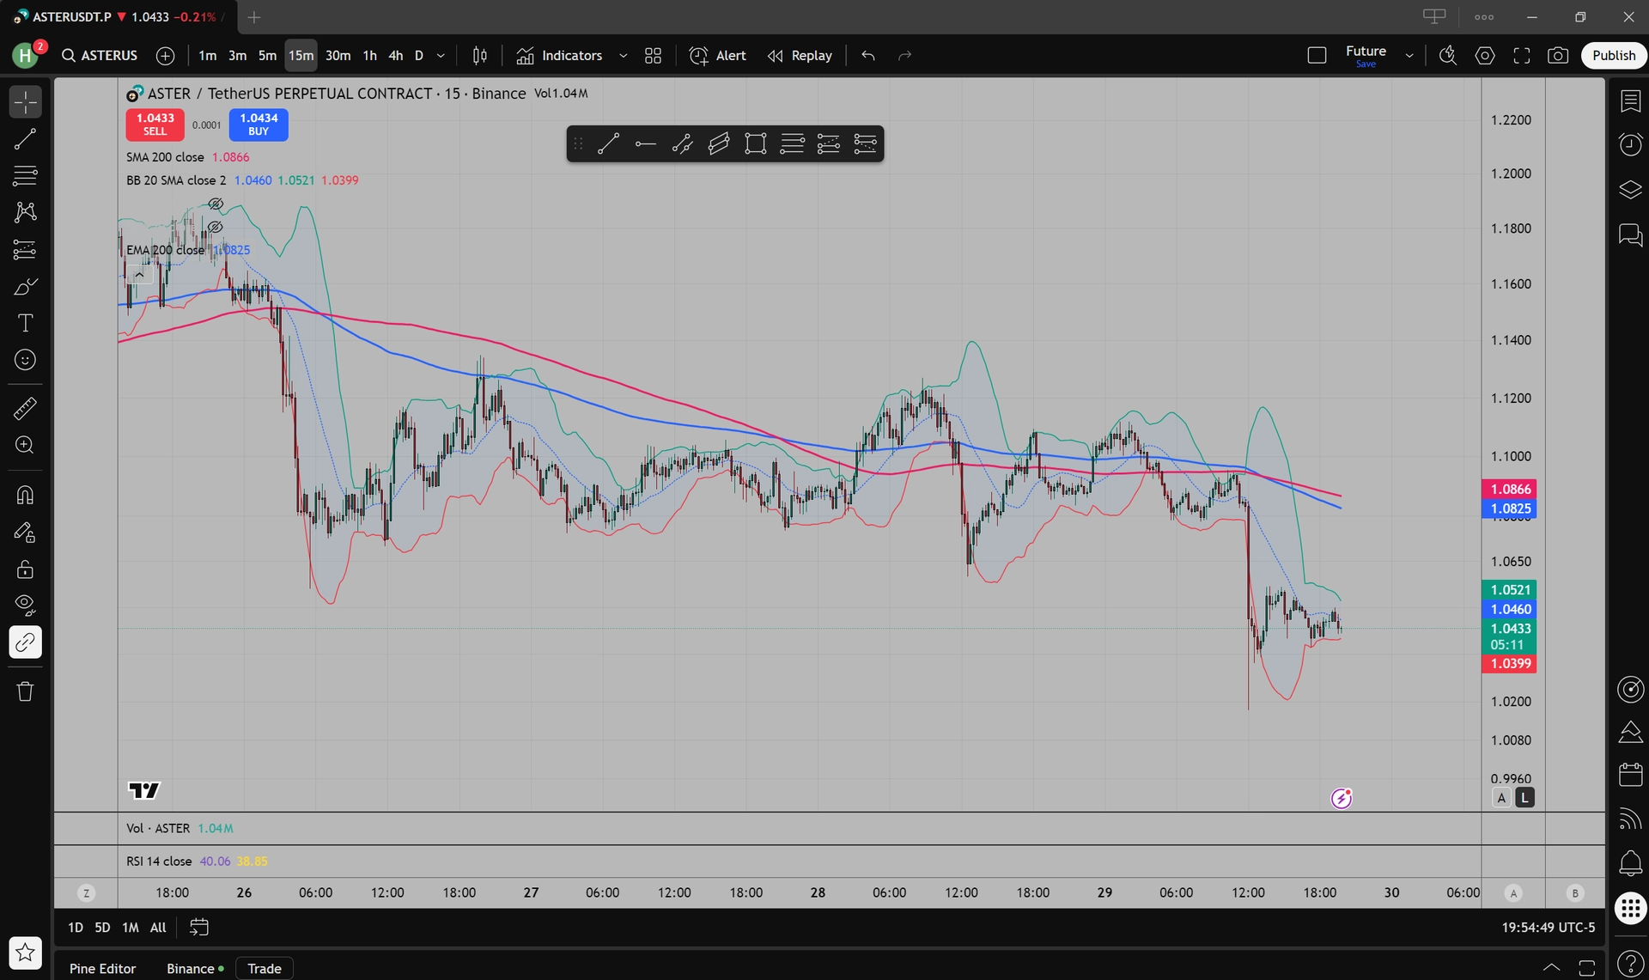Open the Pine Editor tab
The height and width of the screenshot is (980, 1649).
pos(102,969)
